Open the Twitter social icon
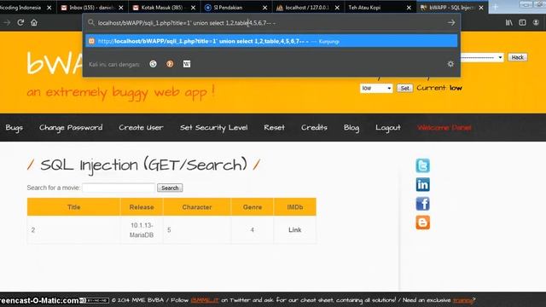 pyautogui.click(x=423, y=165)
